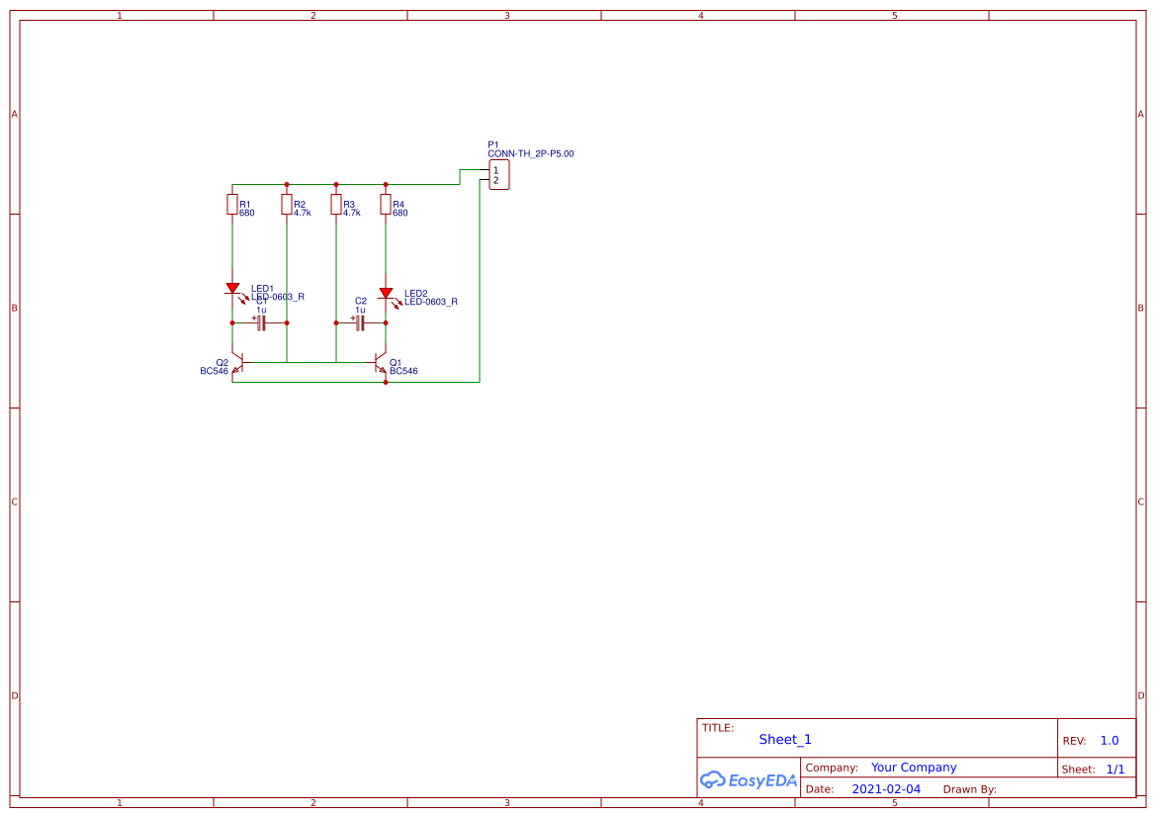Click the Drawn By label

[x=969, y=789]
